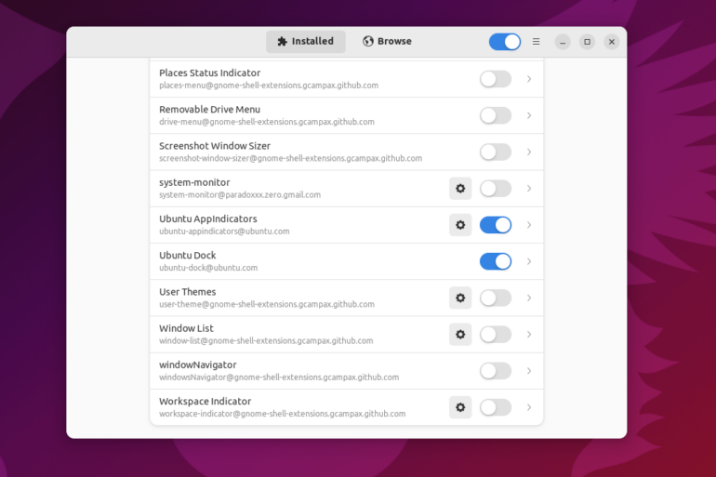Screen dimensions: 716x477
Task: Click the screenshot-window-sizer@gnome-shell-extensions identifier text
Action: coord(290,158)
